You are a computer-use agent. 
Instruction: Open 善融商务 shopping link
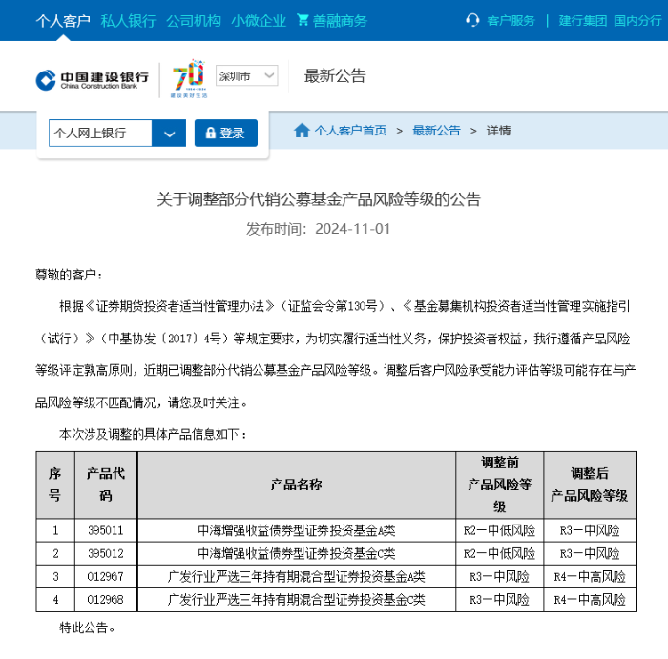(x=340, y=20)
